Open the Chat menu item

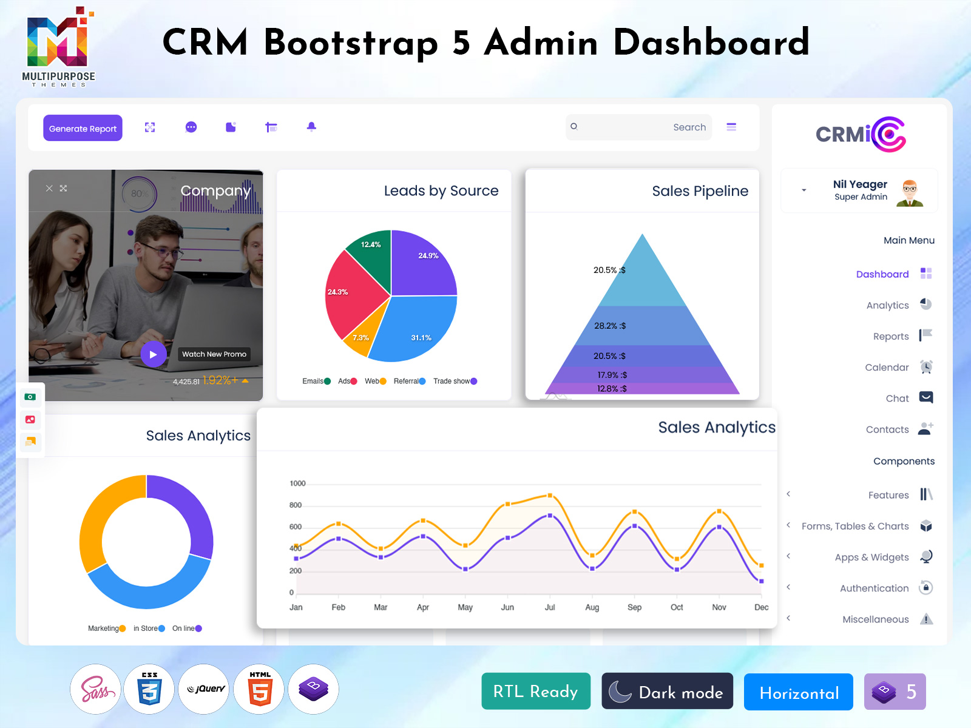tap(897, 399)
